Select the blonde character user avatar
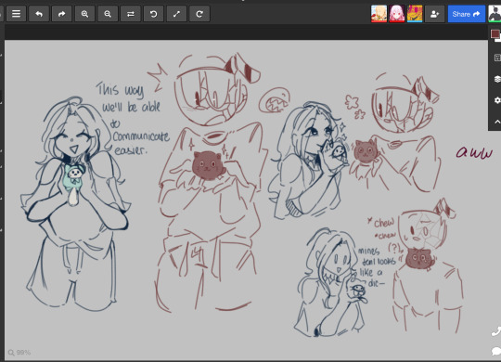Image resolution: width=501 pixels, height=362 pixels. tap(379, 14)
